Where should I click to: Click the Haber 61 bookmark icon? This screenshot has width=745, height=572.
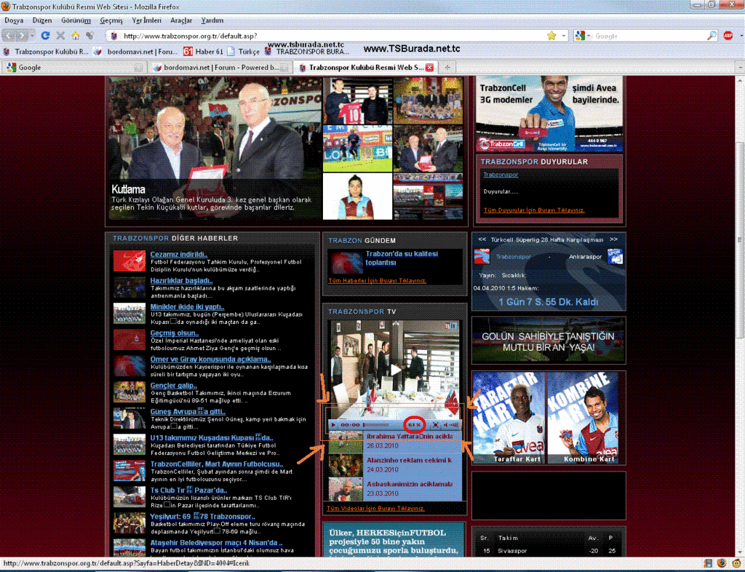pyautogui.click(x=188, y=52)
